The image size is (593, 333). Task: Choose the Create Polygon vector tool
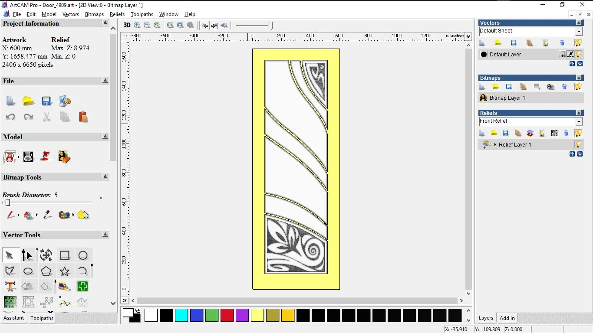coord(46,271)
